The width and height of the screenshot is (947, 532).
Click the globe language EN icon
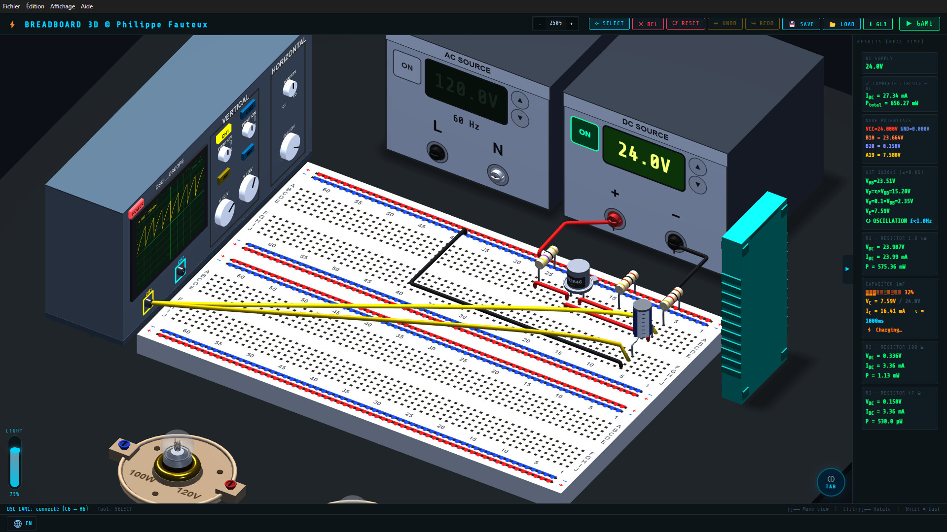pyautogui.click(x=18, y=524)
